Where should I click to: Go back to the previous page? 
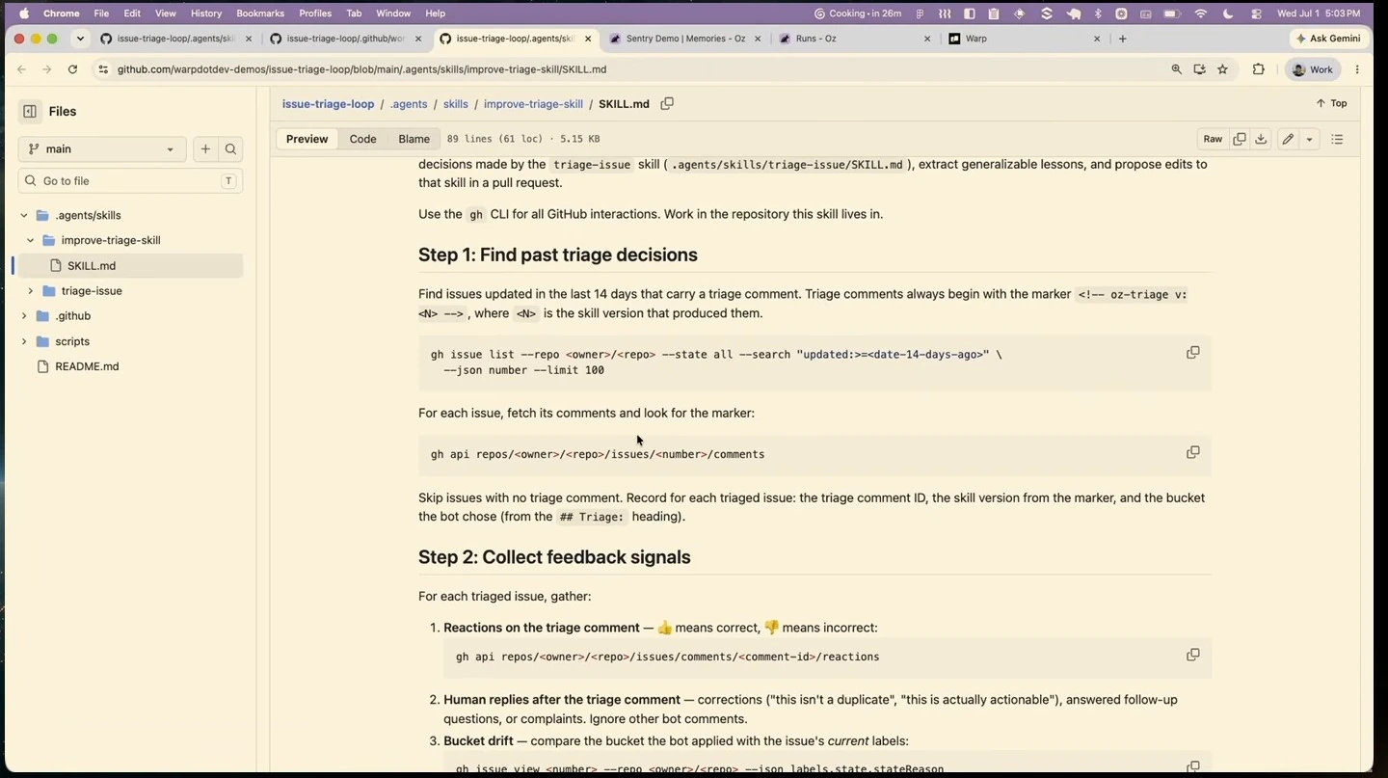[21, 69]
